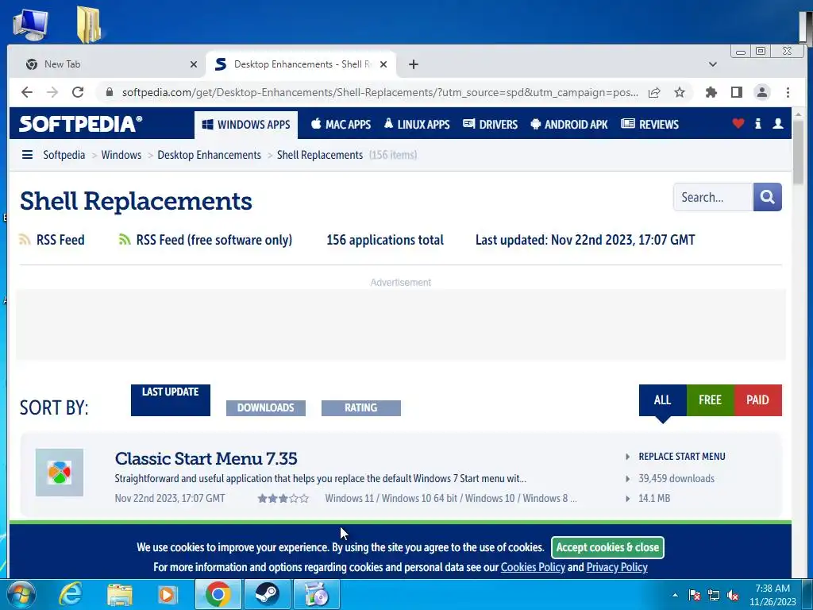The height and width of the screenshot is (610, 813).
Task: Go back to the previous page
Action: [27, 92]
